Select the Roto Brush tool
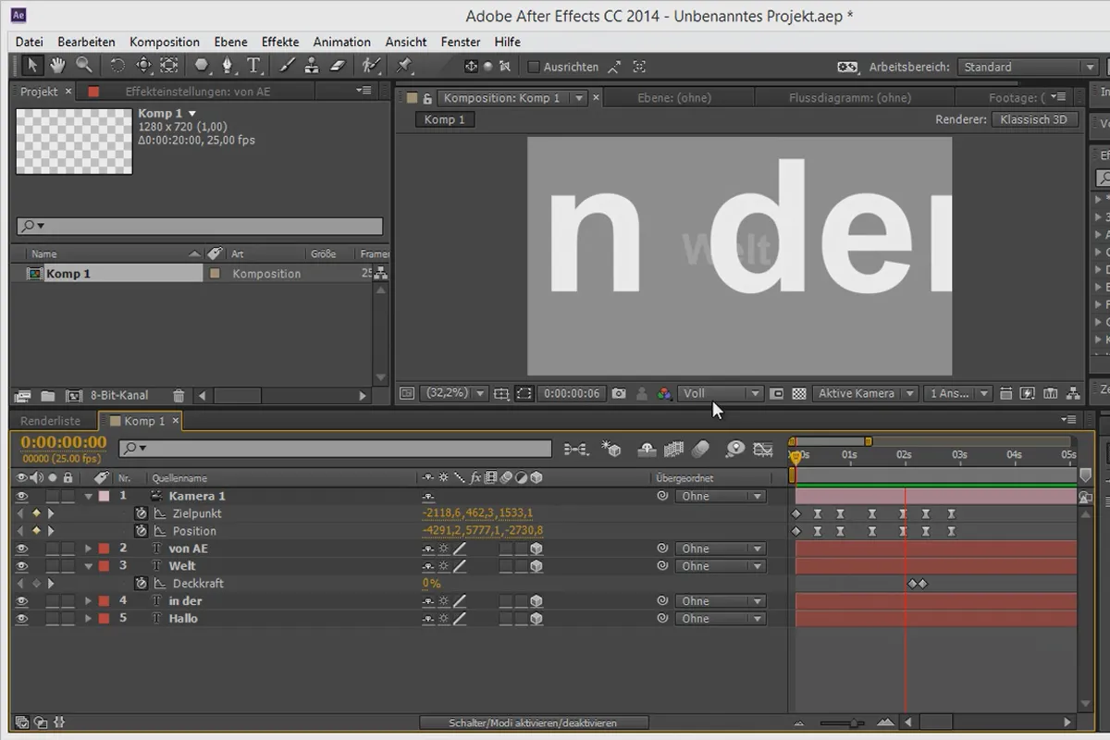Viewport: 1110px width, 740px height. (x=371, y=66)
